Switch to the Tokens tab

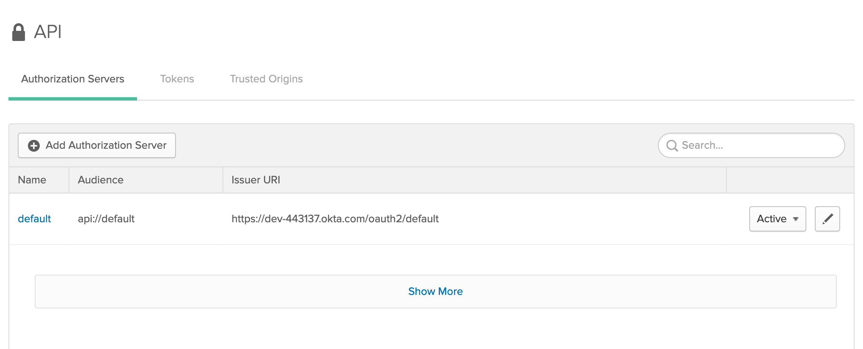pos(177,79)
